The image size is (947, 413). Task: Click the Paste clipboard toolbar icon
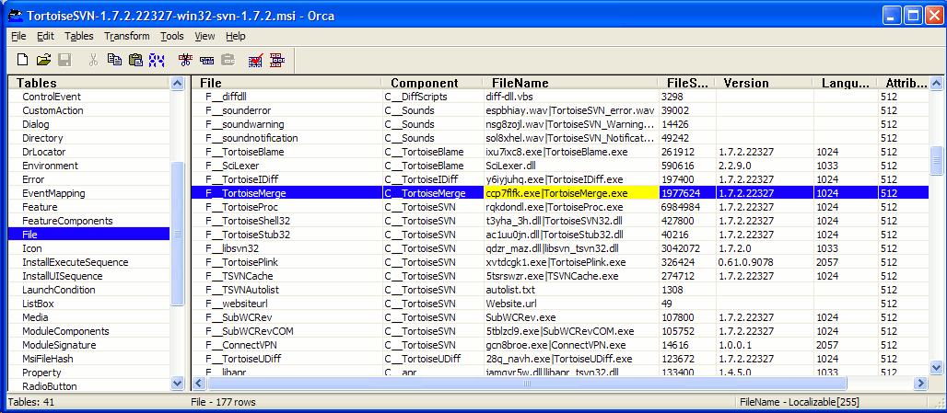click(x=136, y=60)
